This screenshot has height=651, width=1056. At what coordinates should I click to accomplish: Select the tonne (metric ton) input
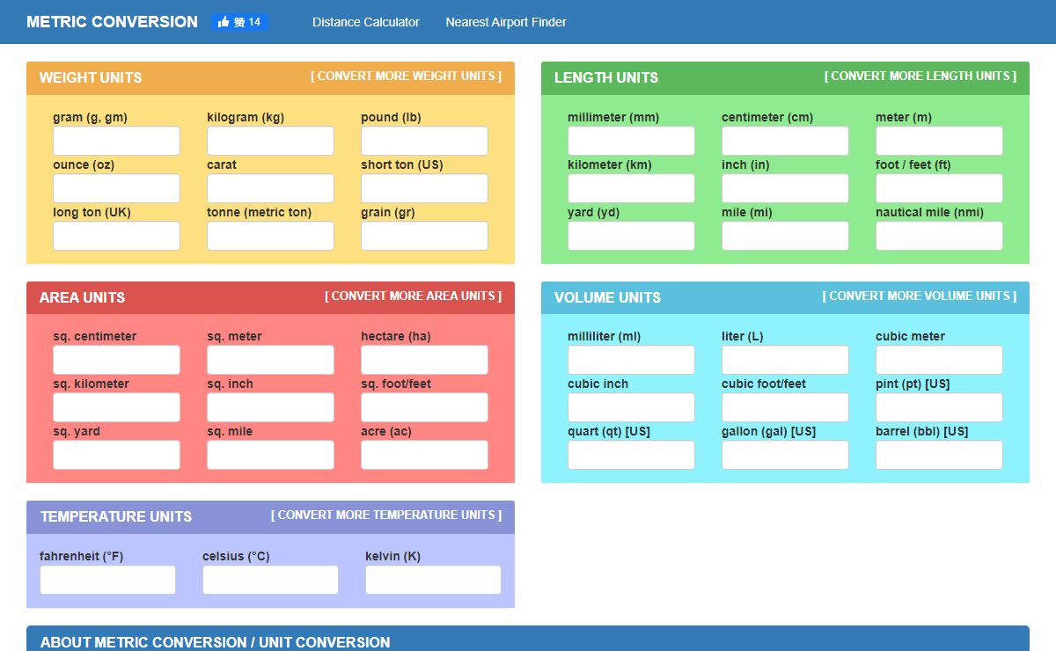click(x=270, y=236)
